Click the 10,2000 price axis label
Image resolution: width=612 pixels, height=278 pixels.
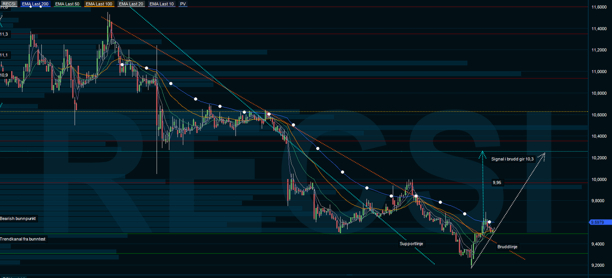[600, 158]
